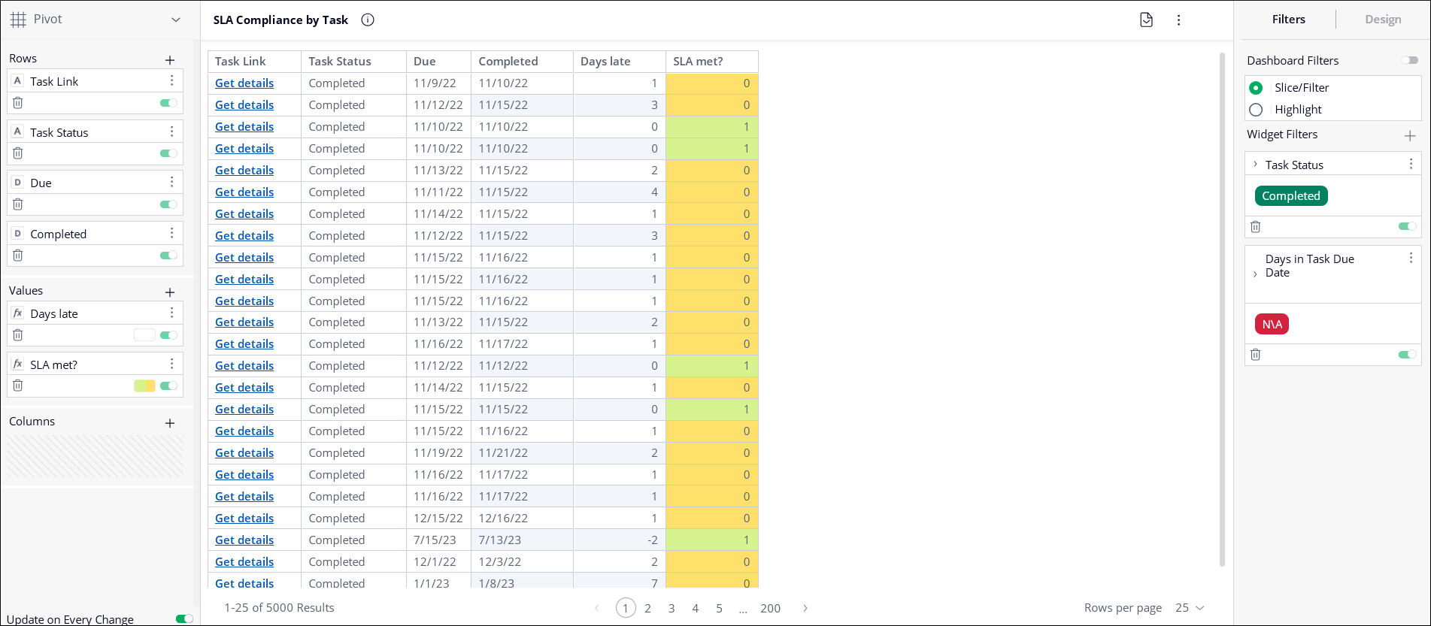Add a new Values field
The height and width of the screenshot is (626, 1431).
click(x=170, y=292)
